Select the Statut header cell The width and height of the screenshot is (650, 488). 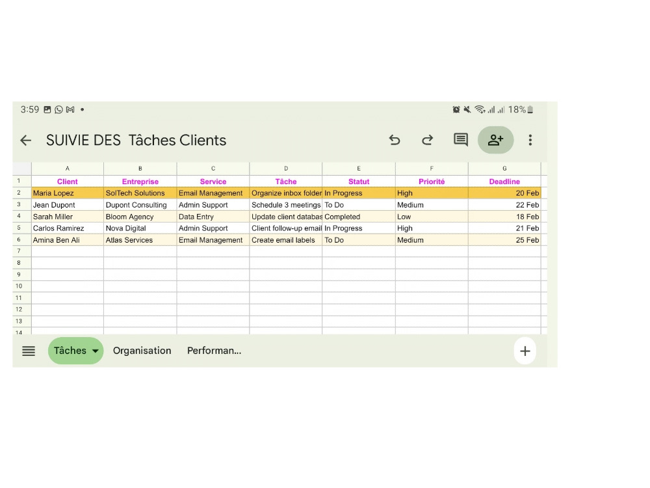click(359, 182)
